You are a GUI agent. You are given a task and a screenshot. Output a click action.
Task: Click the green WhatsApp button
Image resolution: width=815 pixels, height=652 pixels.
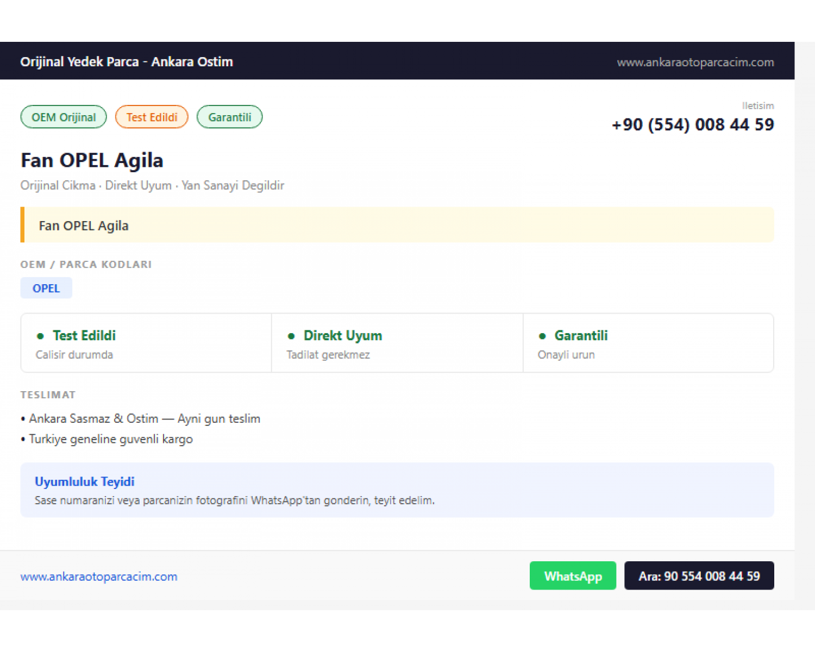[x=573, y=575]
